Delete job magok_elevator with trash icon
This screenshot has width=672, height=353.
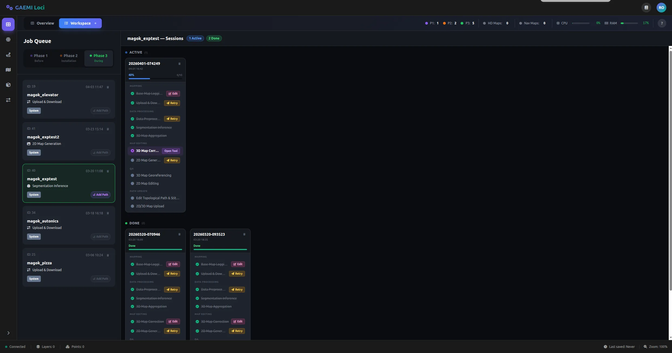coord(108,87)
